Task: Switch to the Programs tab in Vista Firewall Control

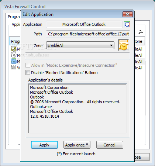Action: click(x=14, y=17)
